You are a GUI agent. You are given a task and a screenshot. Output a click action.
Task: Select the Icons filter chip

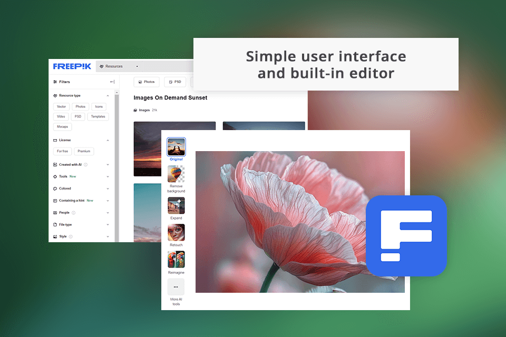(x=99, y=107)
